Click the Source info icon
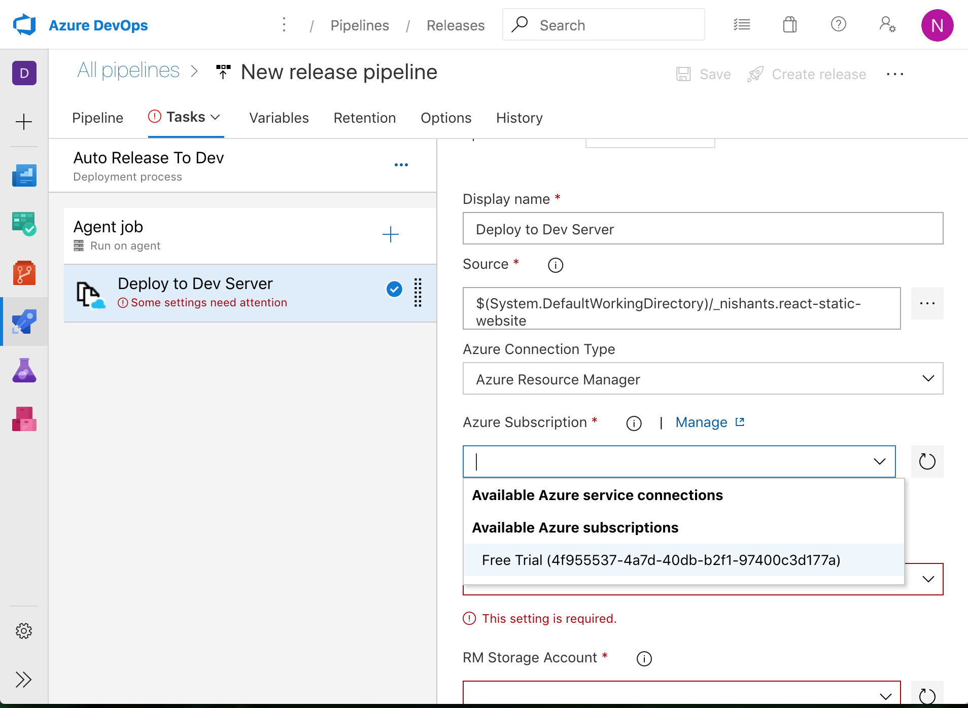Screen dimensions: 968x708 point(556,265)
